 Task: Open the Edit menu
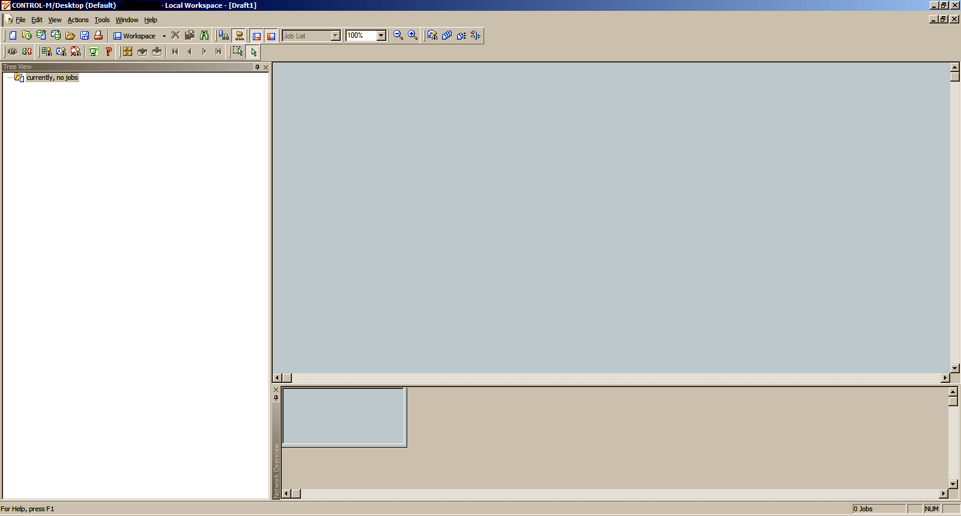coord(37,20)
